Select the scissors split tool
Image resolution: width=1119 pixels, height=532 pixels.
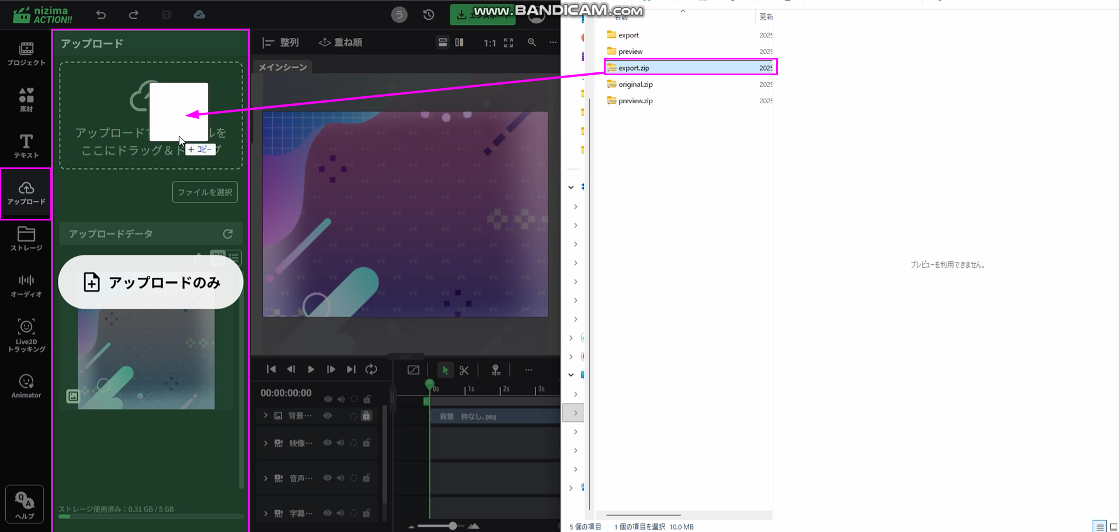[x=464, y=370]
